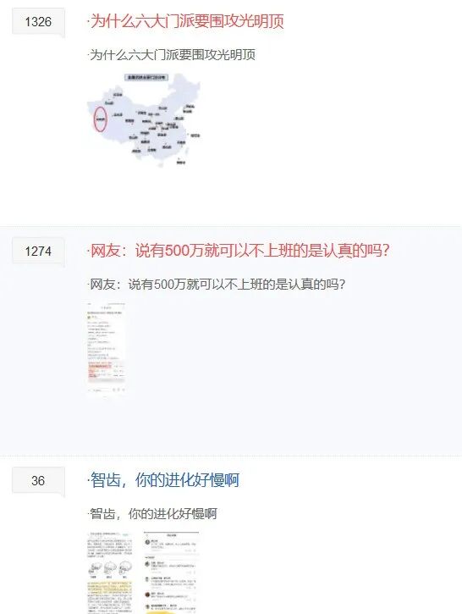Open the phone screenshot thumbnail under 500万 post

(107, 349)
